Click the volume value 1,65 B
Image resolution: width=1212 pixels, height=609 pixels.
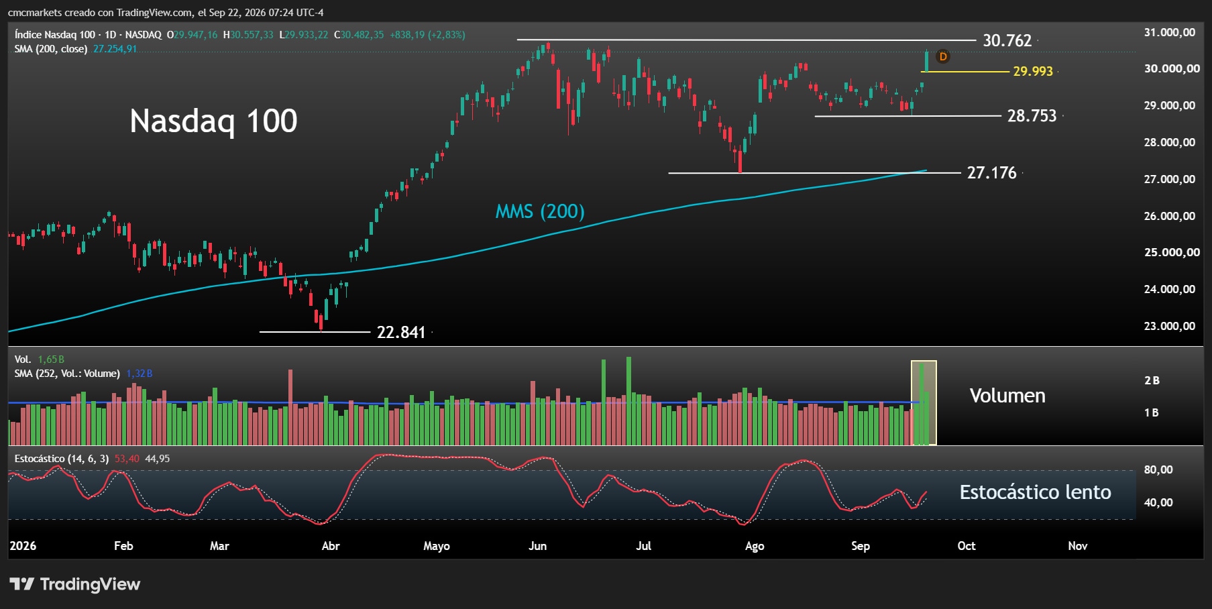pos(51,359)
